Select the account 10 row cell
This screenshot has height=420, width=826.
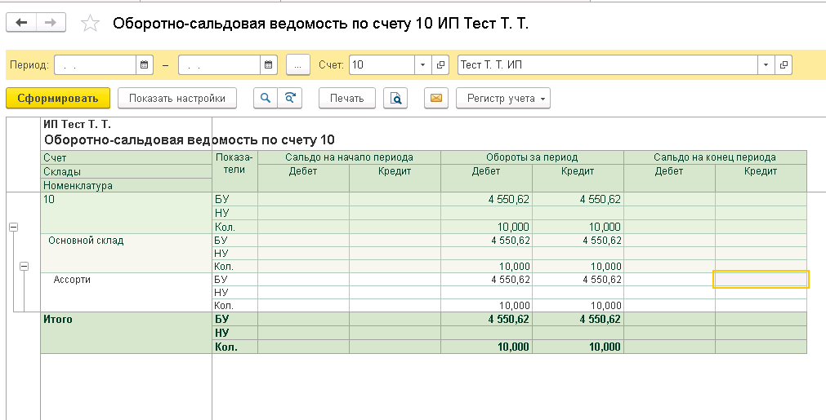point(127,213)
